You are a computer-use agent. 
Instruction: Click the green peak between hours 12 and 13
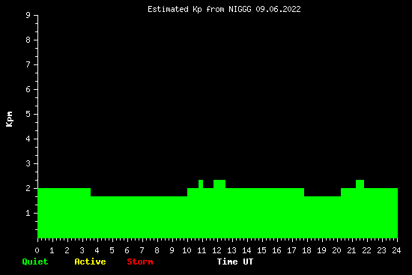219,184
